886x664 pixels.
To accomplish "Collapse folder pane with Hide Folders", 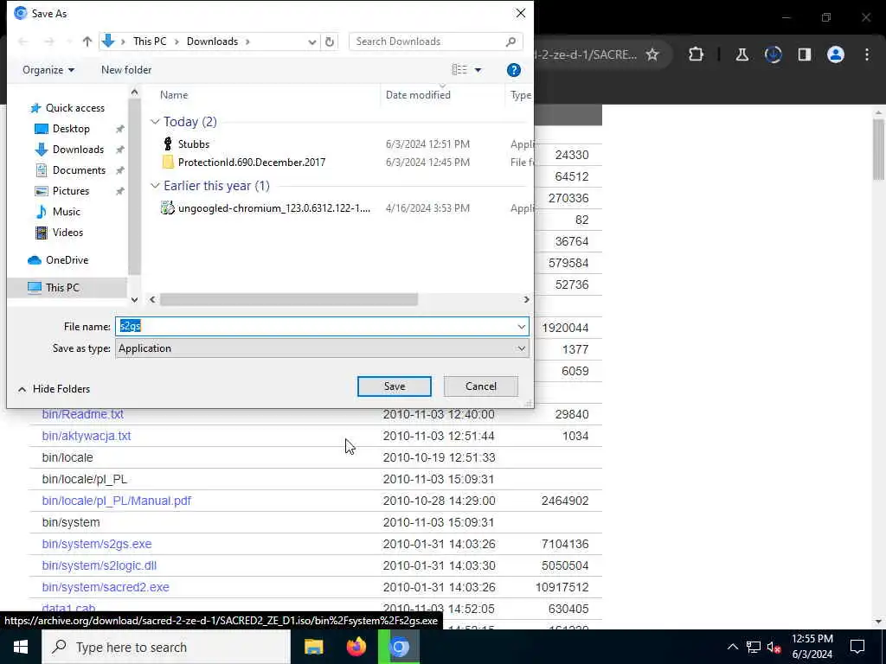I will [54, 388].
